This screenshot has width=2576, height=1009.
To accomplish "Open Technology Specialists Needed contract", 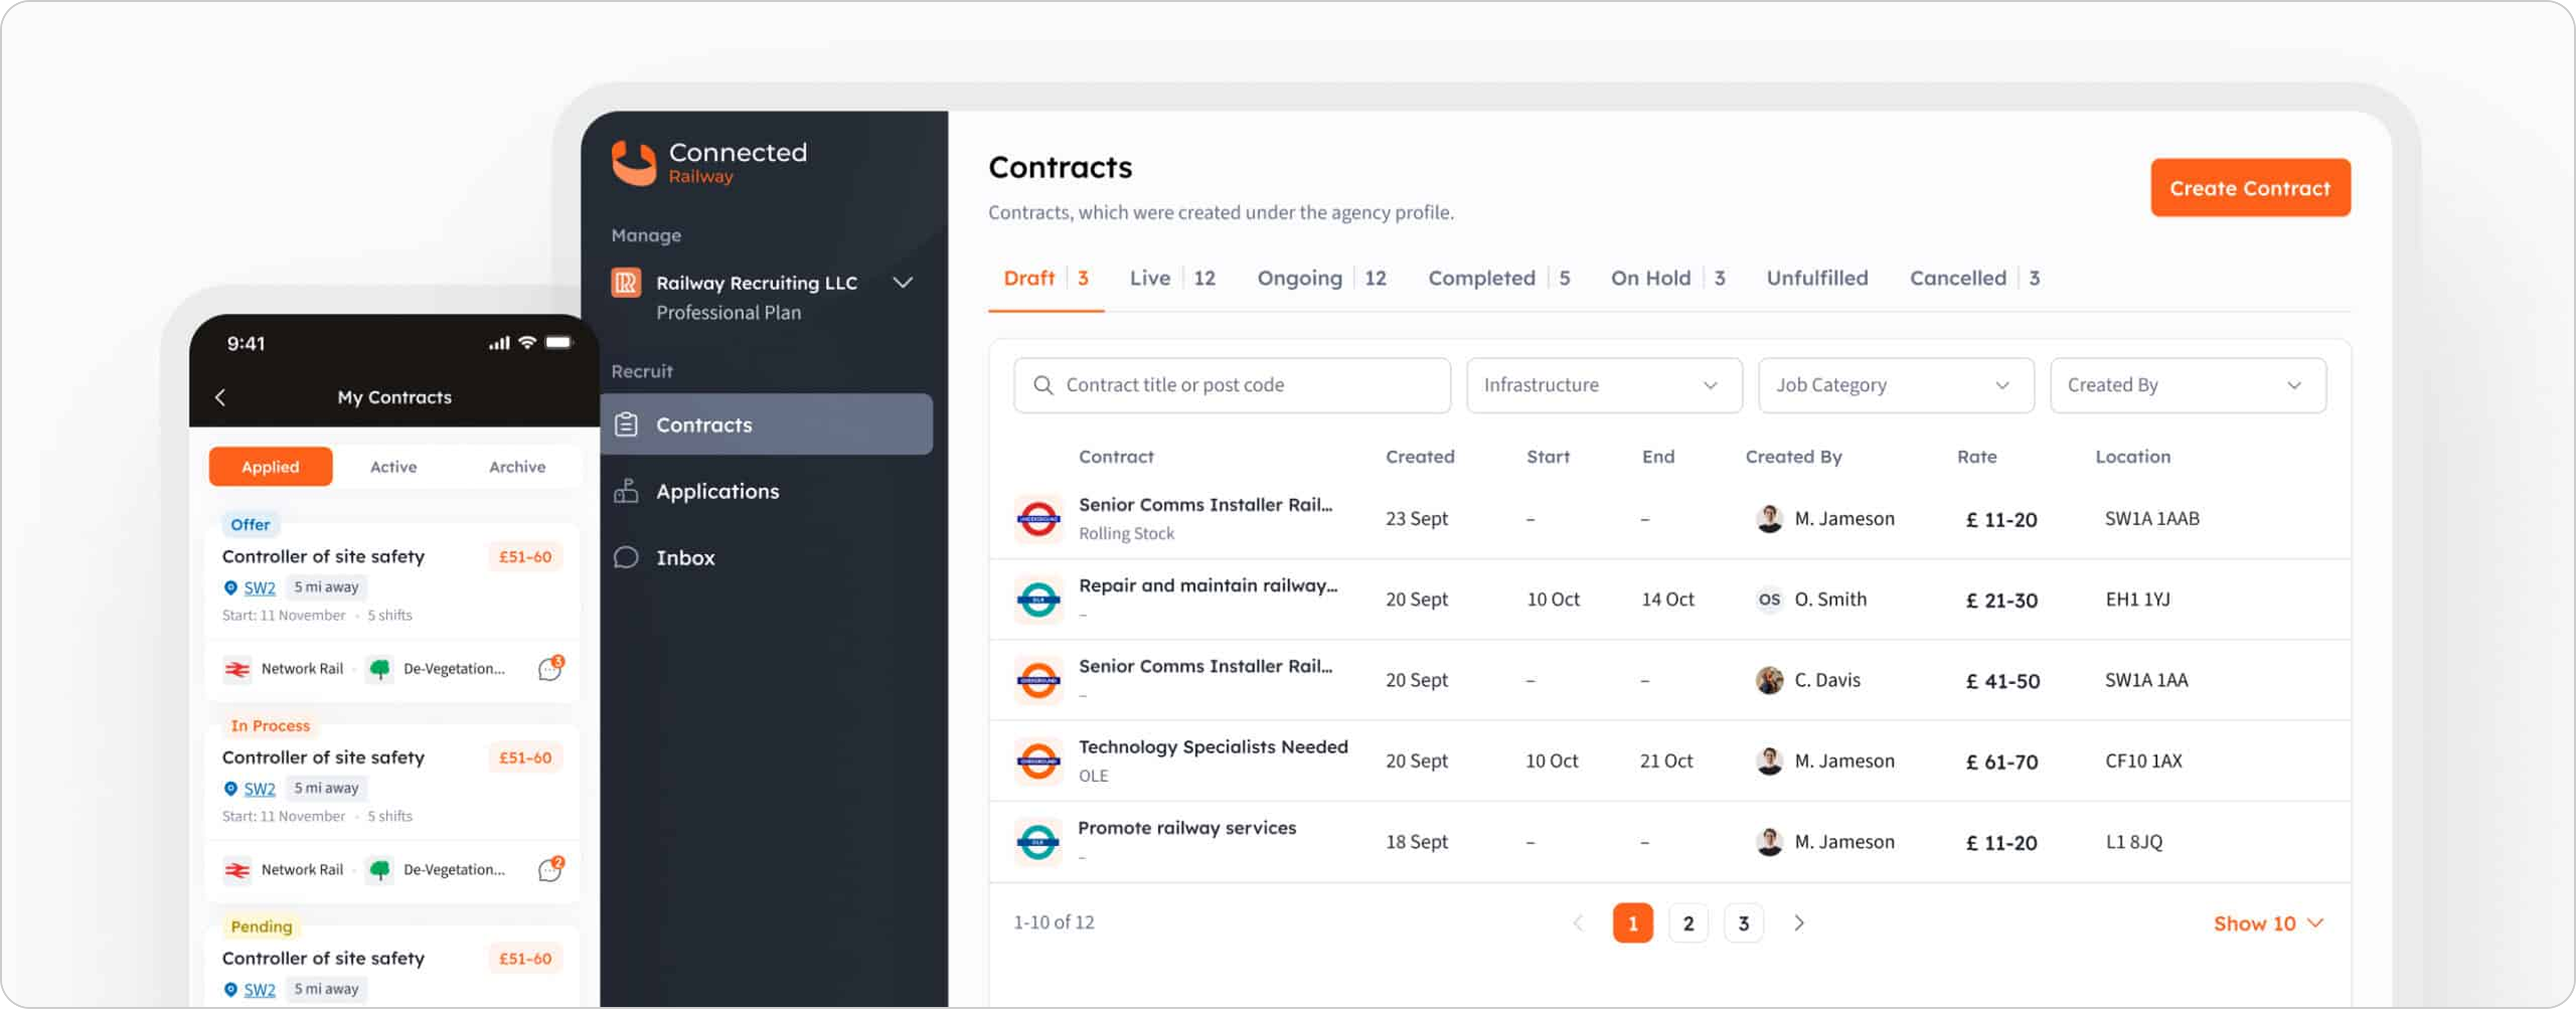I will [x=1212, y=747].
